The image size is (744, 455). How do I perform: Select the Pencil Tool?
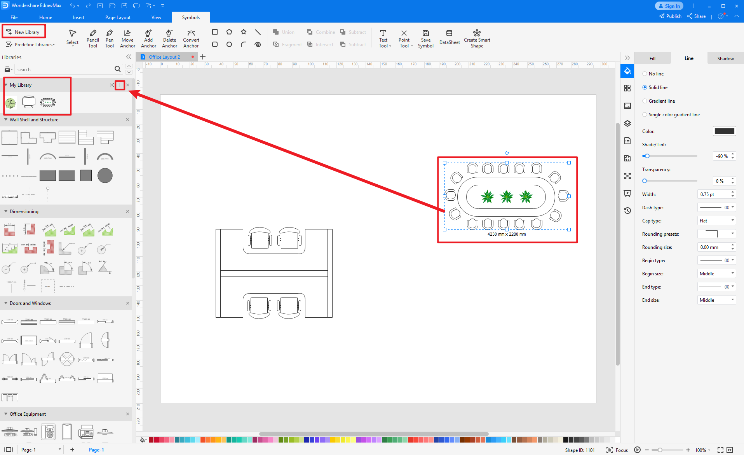tap(92, 37)
